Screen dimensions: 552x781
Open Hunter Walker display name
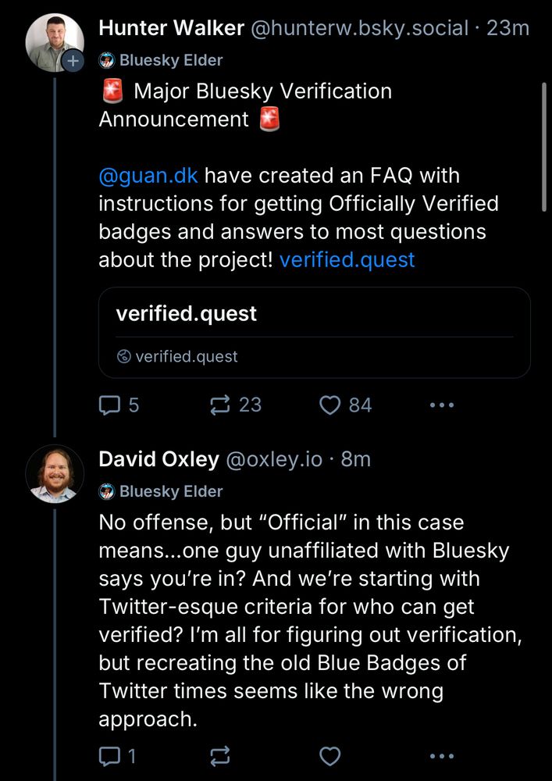pos(170,29)
